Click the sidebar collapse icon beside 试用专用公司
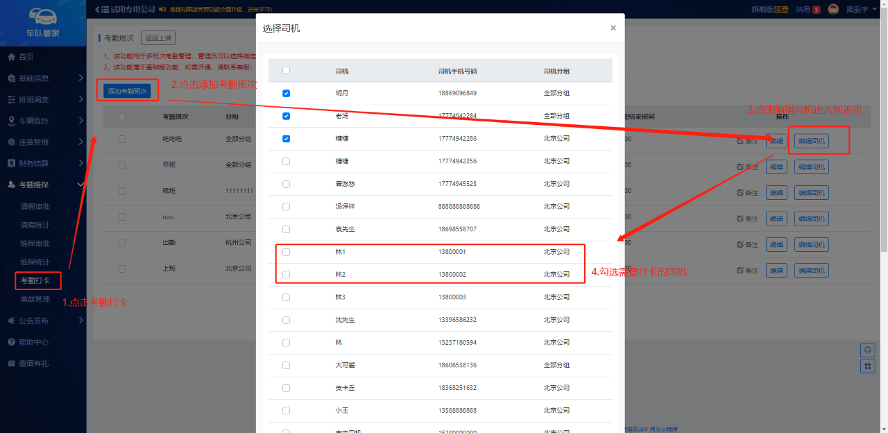Screen dimensions: 888x433 point(101,10)
